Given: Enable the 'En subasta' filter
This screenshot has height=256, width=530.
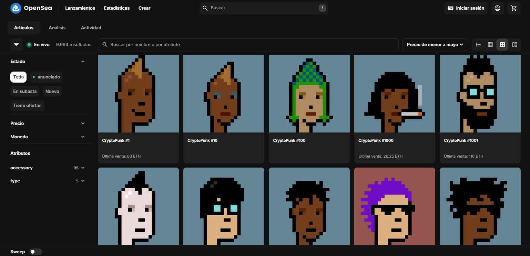Looking at the screenshot, I should [25, 92].
